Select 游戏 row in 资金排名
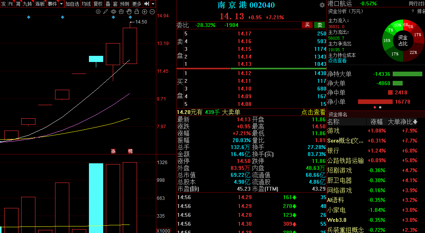The width and height of the screenshot is (425, 233). click(x=376, y=131)
